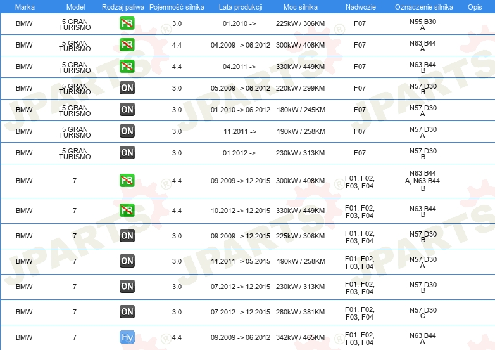Viewport: 495px width, 350px height.
Task: Select engine code N63 B44 A, N63 B44 B
Action: (x=422, y=181)
